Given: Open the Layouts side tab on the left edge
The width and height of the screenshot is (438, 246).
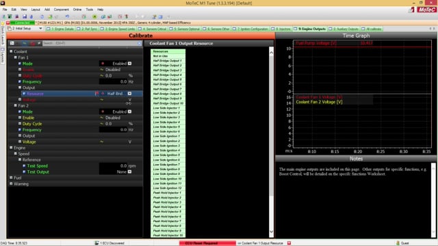Looking at the screenshot, I should point(3,55).
